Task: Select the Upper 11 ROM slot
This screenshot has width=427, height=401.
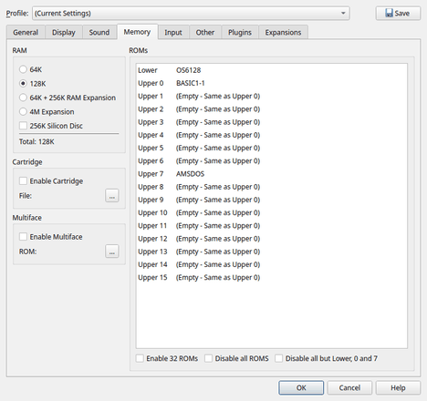Action: point(271,226)
